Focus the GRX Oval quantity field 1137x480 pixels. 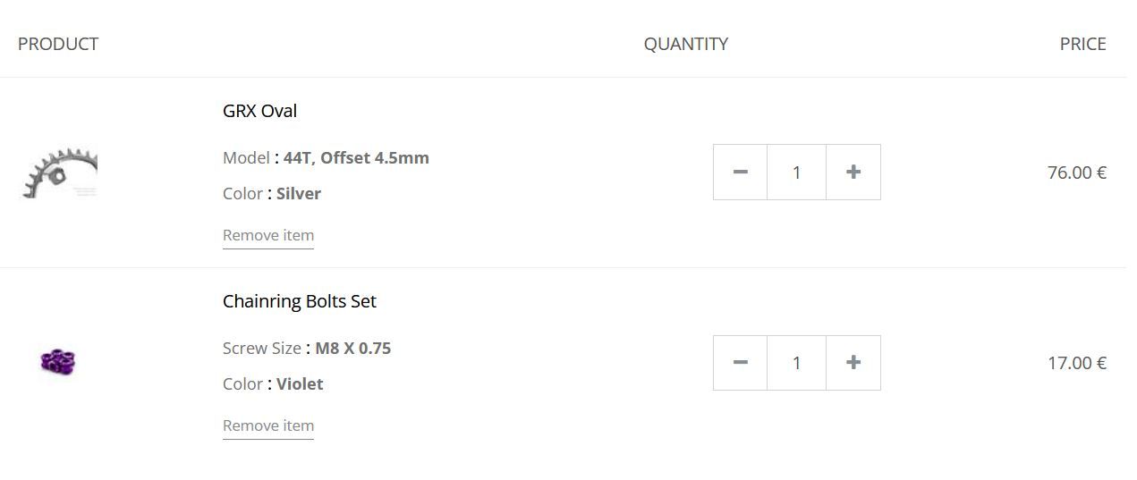pyautogui.click(x=796, y=172)
